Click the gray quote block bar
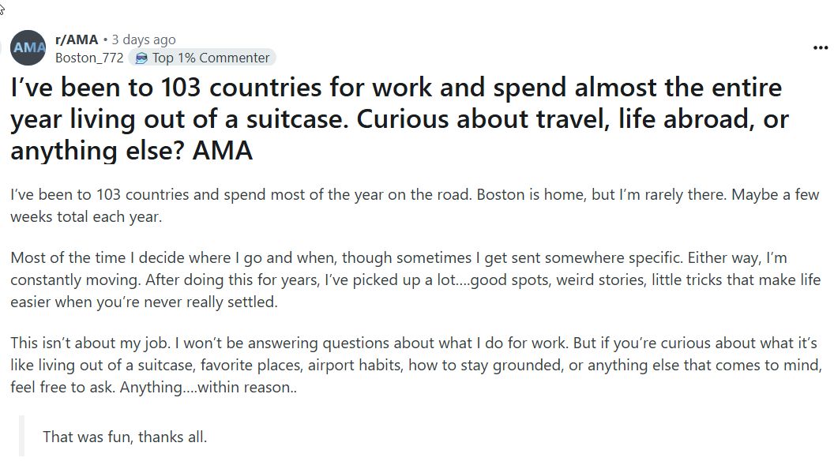The height and width of the screenshot is (469, 834). (x=22, y=436)
